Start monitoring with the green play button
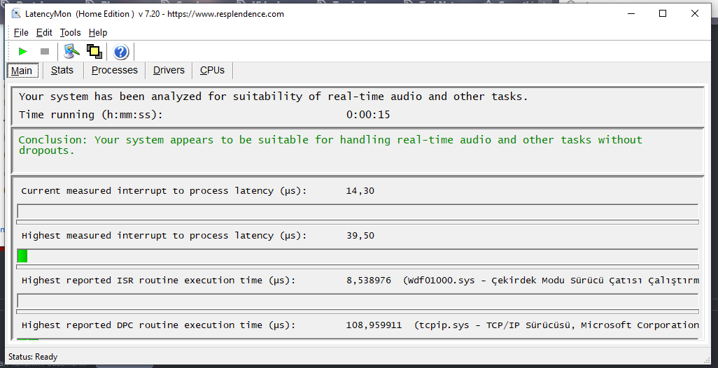 tap(22, 51)
